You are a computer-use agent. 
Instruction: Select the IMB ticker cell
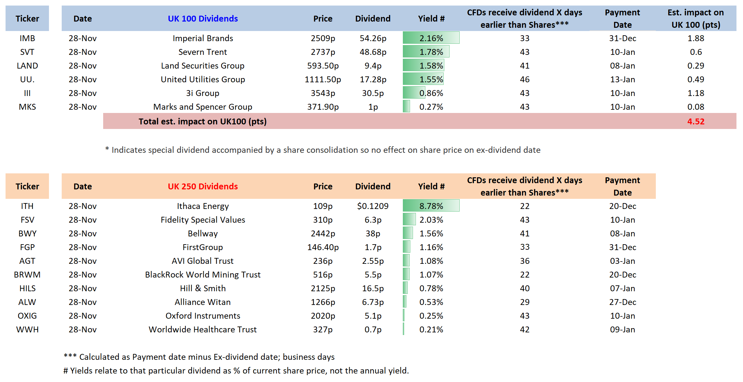[27, 38]
